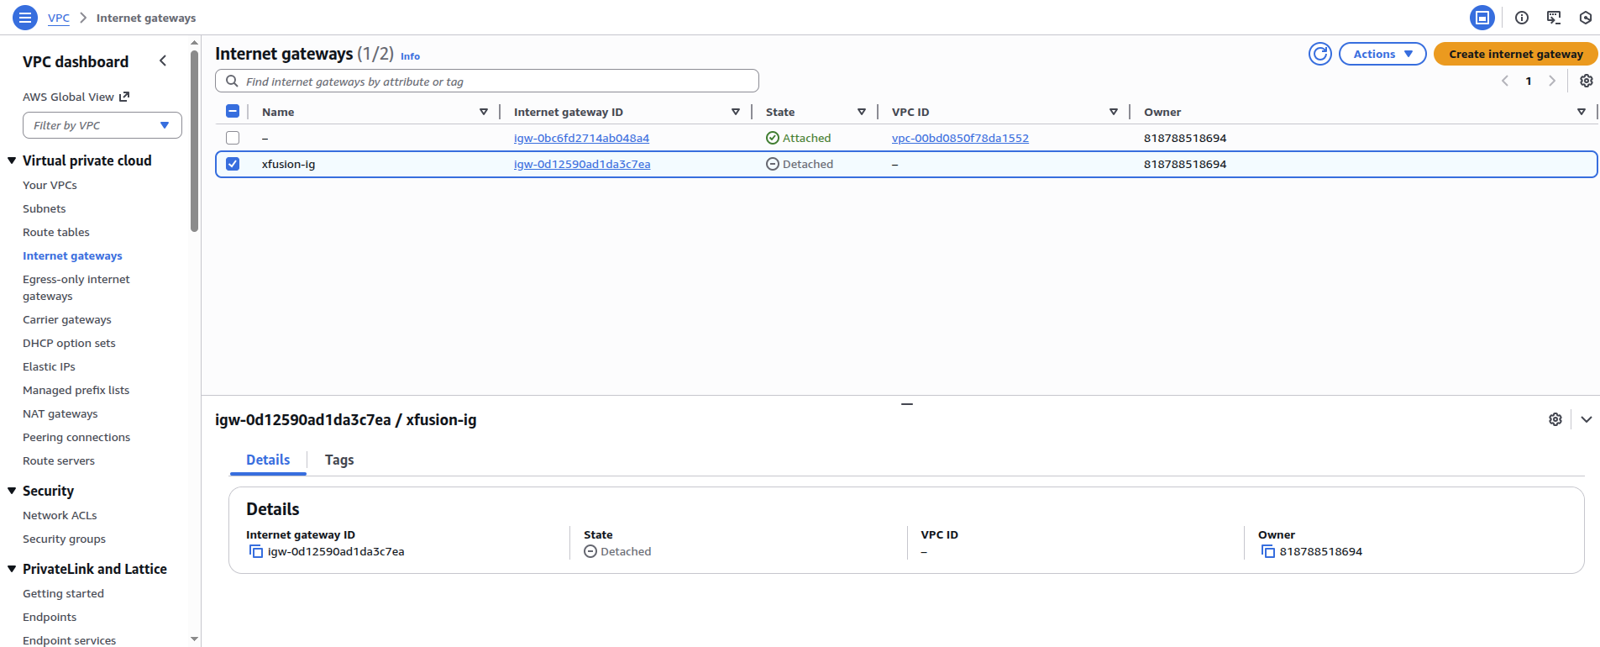Copy the internet gateway ID in details

tap(256, 551)
